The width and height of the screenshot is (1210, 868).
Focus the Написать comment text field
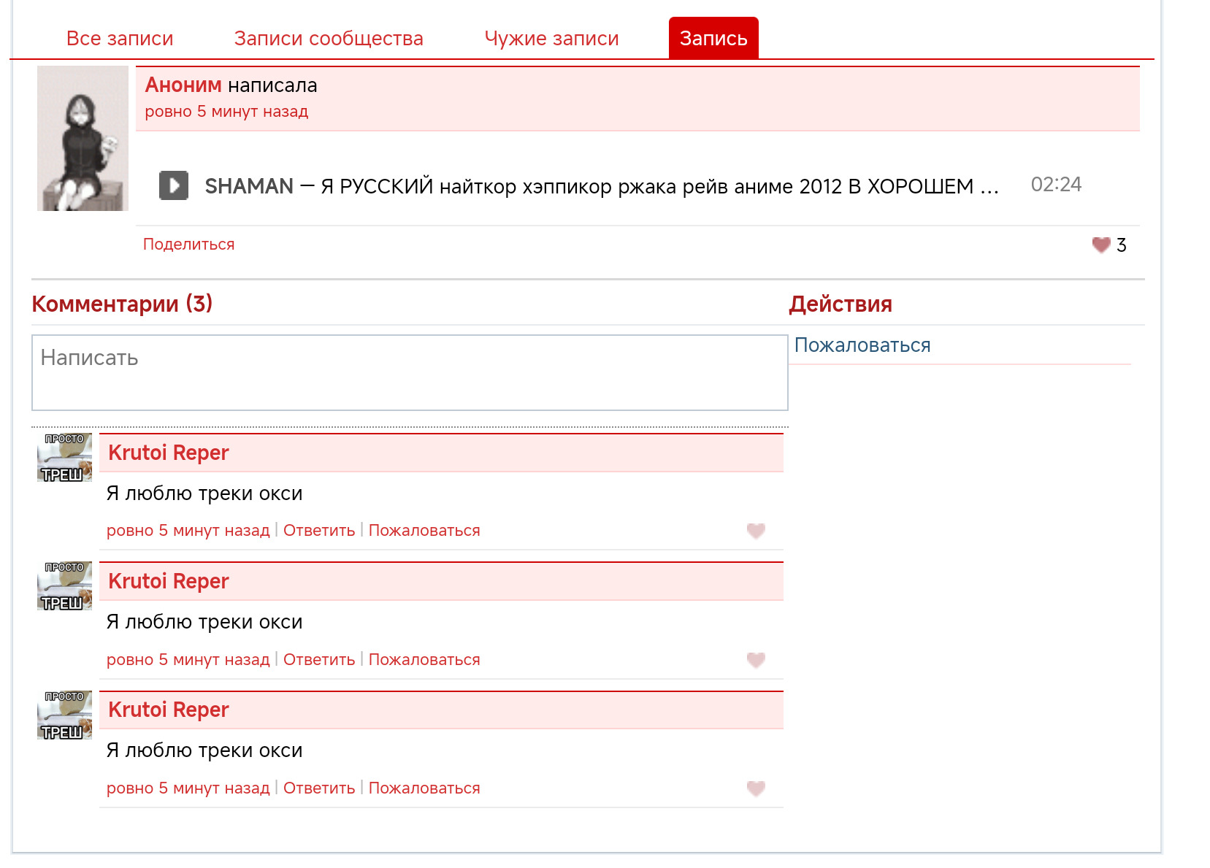(x=409, y=372)
